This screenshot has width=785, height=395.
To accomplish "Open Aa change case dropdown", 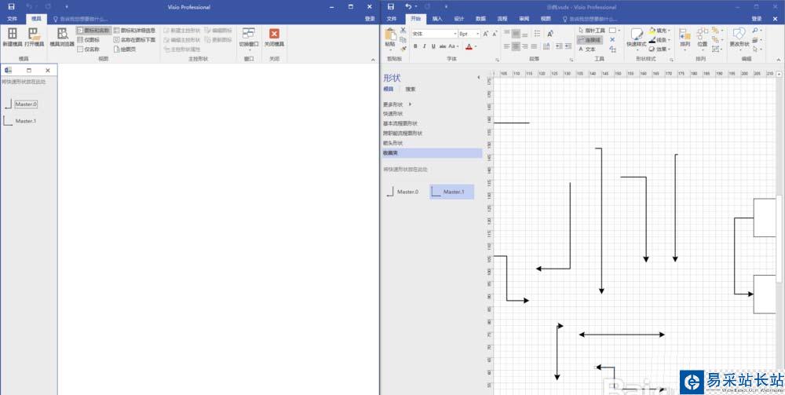I will [x=453, y=46].
